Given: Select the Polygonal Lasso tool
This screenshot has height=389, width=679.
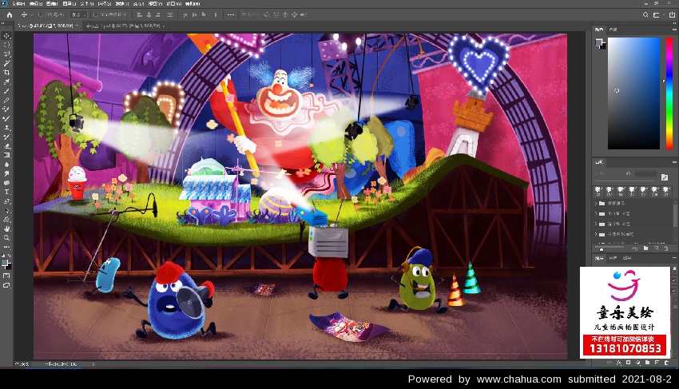Looking at the screenshot, I should (6, 54).
